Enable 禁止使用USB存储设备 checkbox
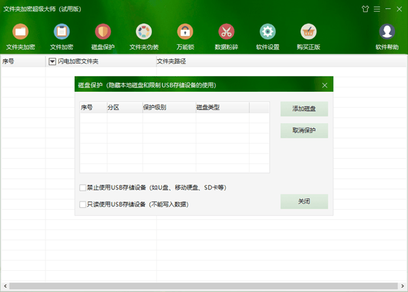Image resolution: width=408 pixels, height=292 pixels. pos(83,187)
